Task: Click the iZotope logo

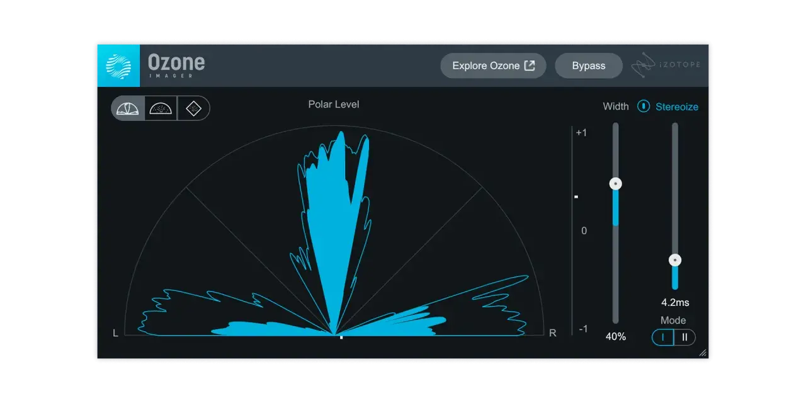Action: [666, 65]
